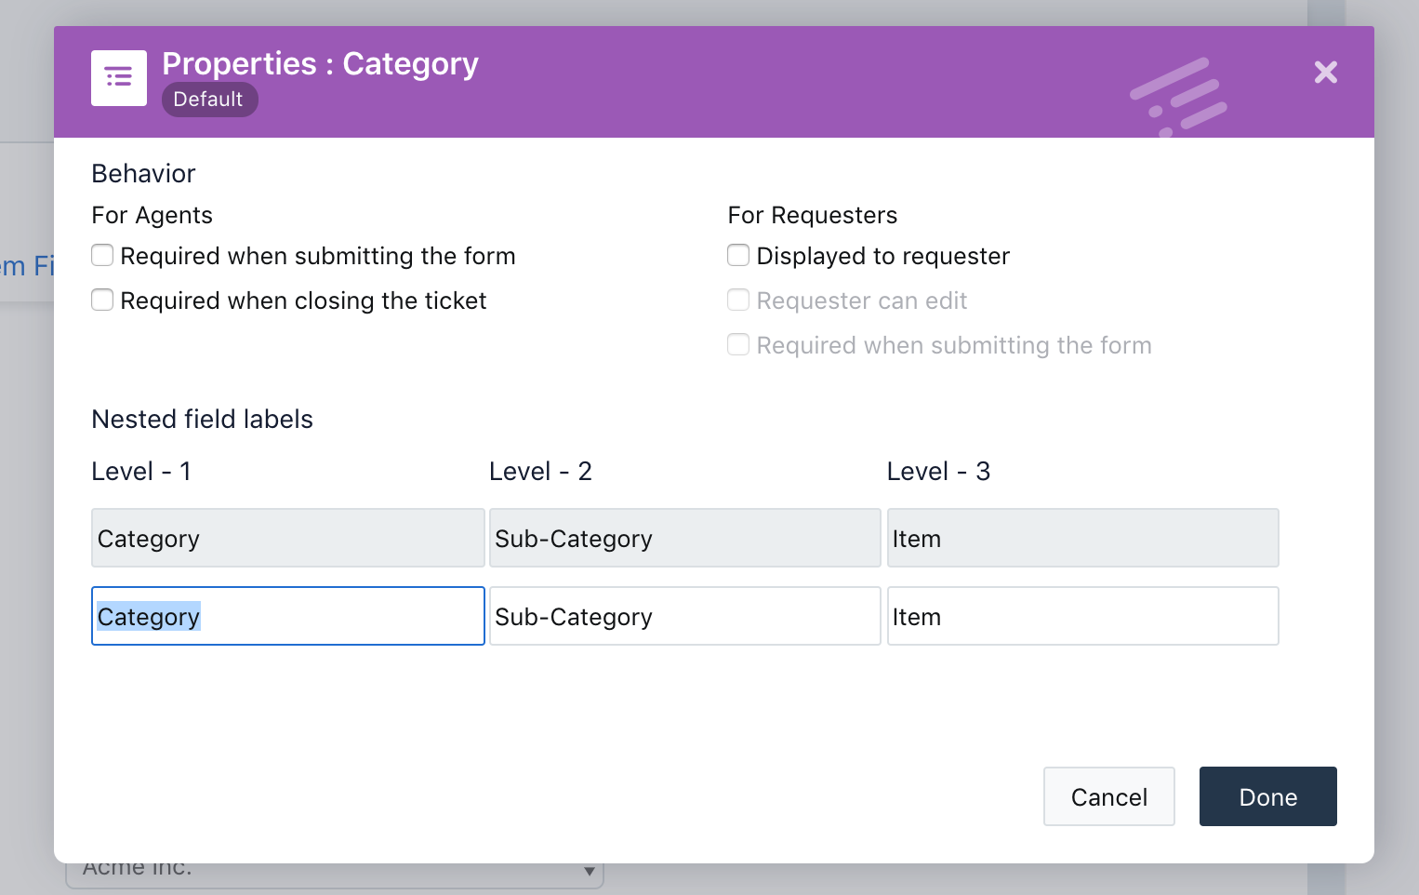The image size is (1419, 895).
Task: Click the nested field list icon in header
Action: pos(119,78)
